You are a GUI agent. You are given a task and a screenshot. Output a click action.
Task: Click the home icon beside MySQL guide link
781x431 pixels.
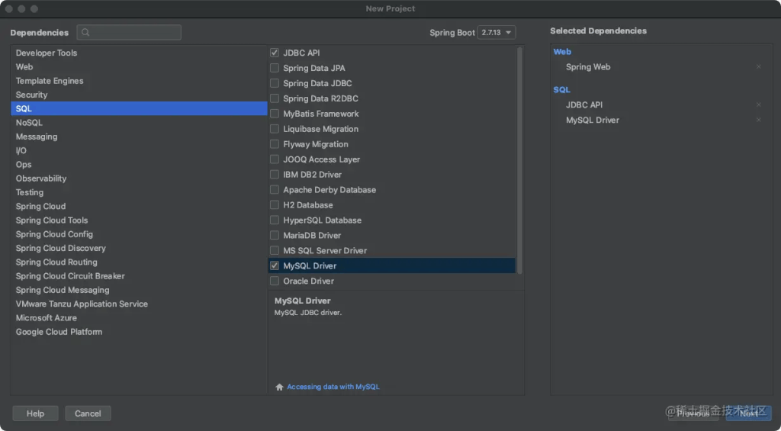click(x=280, y=387)
